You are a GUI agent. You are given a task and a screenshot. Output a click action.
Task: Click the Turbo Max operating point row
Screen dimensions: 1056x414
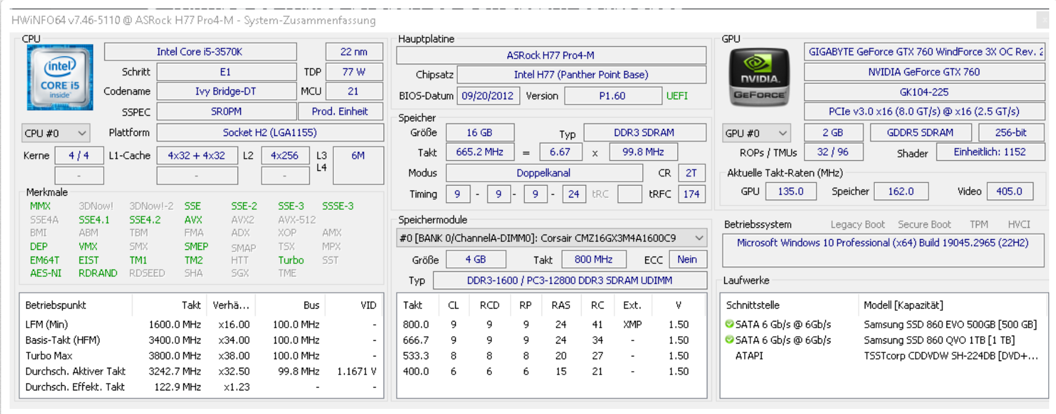(x=201, y=356)
